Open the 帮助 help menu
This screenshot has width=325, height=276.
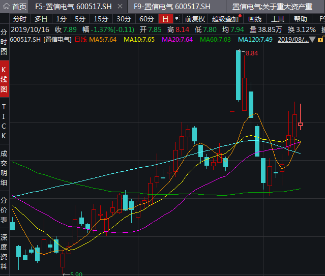point(301,19)
